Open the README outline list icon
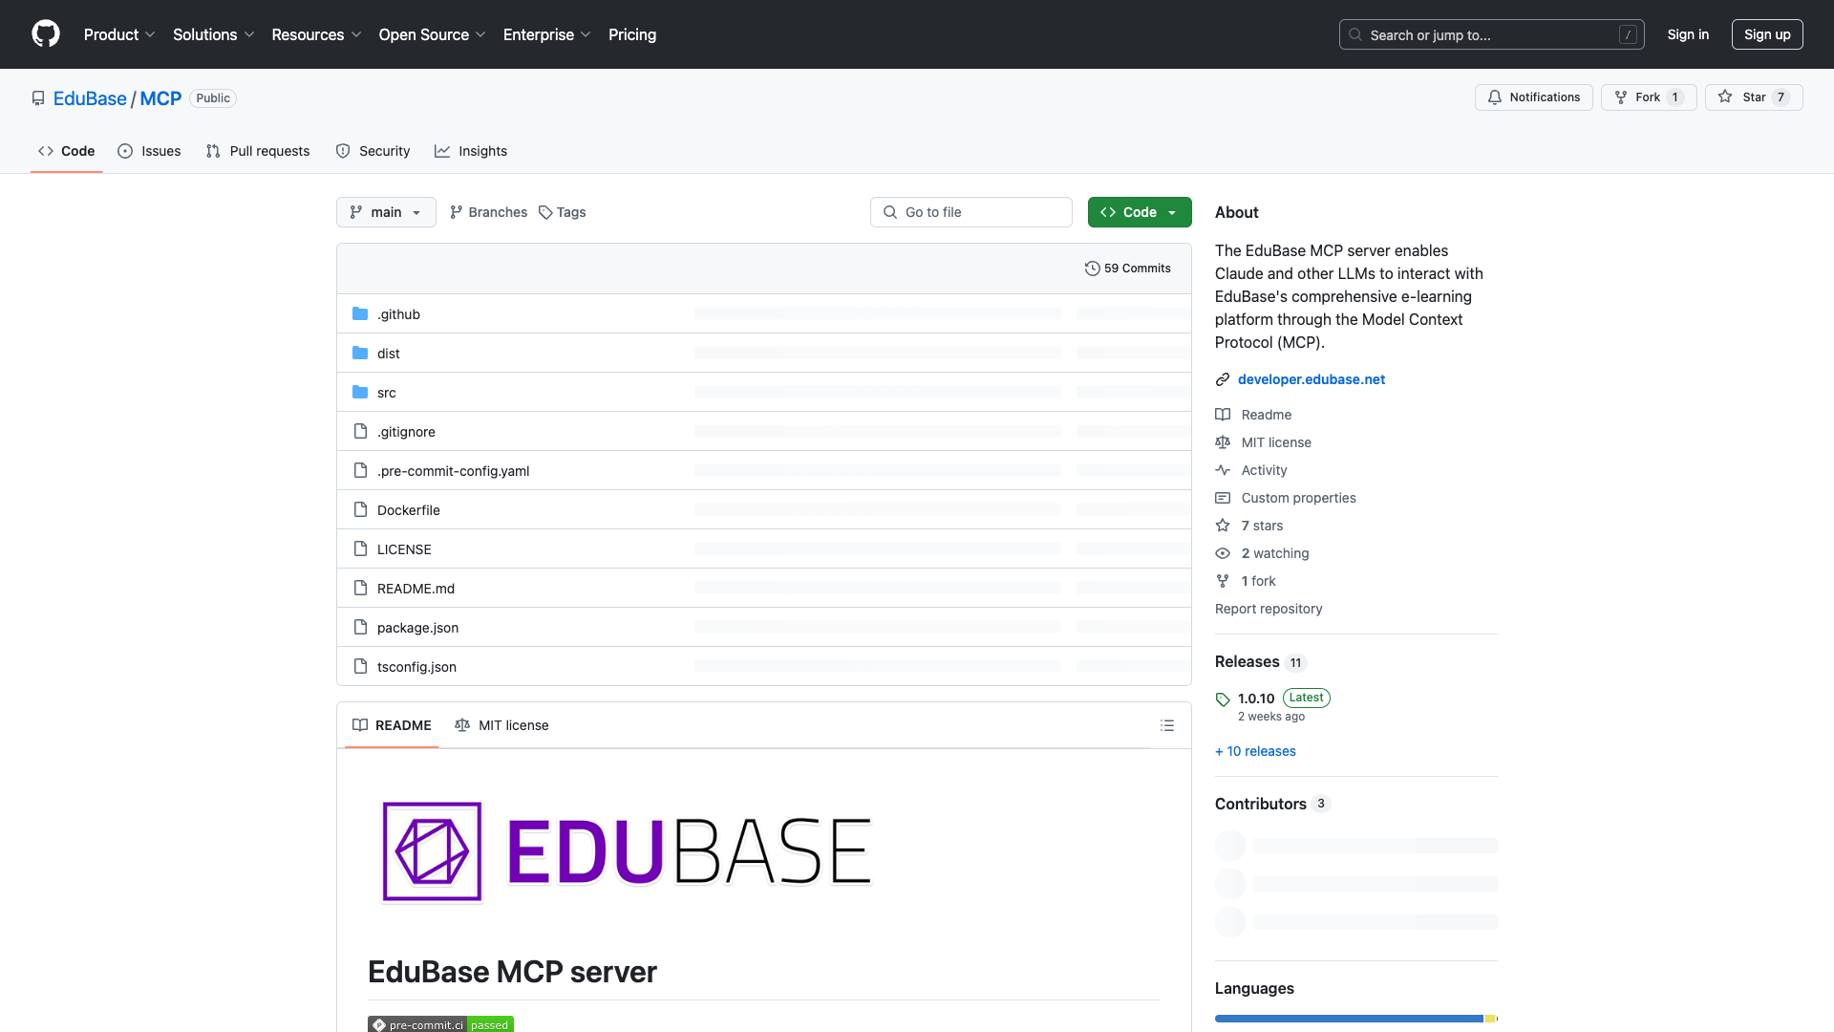This screenshot has height=1032, width=1834. pos(1167,725)
